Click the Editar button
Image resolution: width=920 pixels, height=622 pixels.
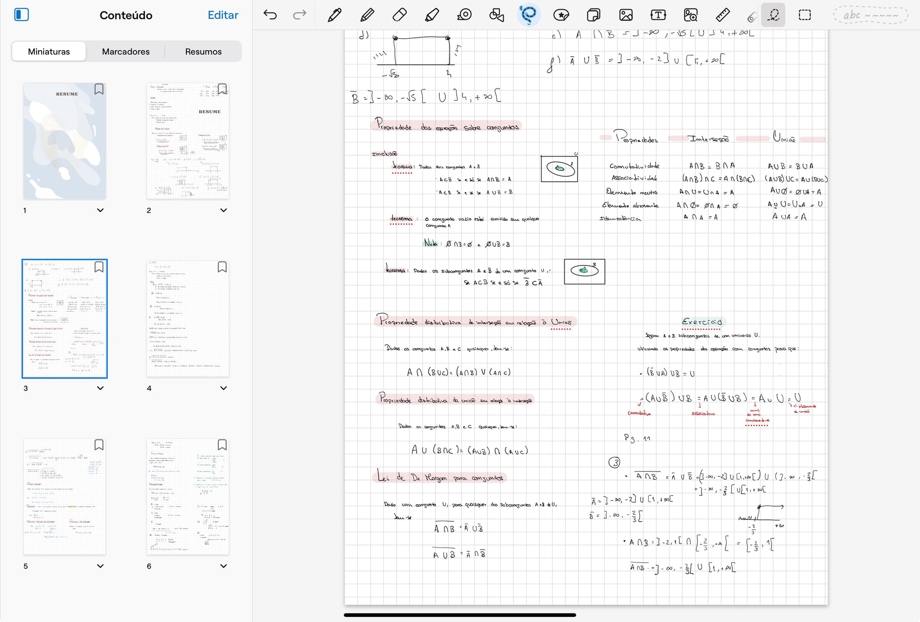click(223, 15)
